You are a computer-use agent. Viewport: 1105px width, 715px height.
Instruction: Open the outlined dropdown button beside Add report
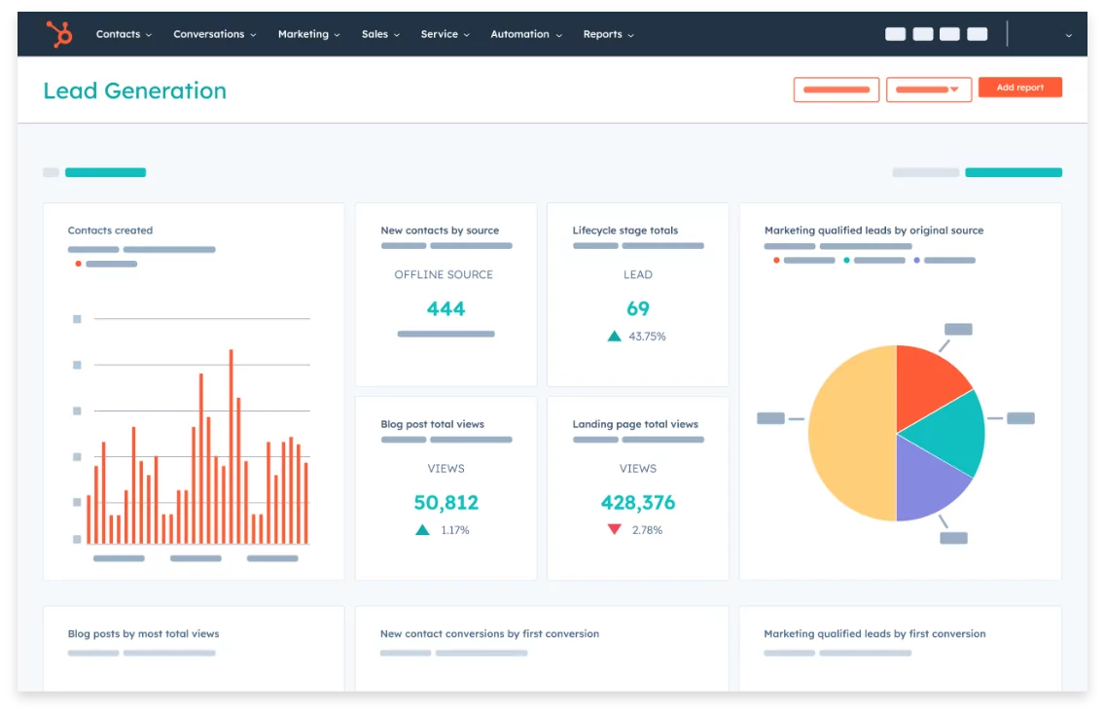click(x=928, y=89)
